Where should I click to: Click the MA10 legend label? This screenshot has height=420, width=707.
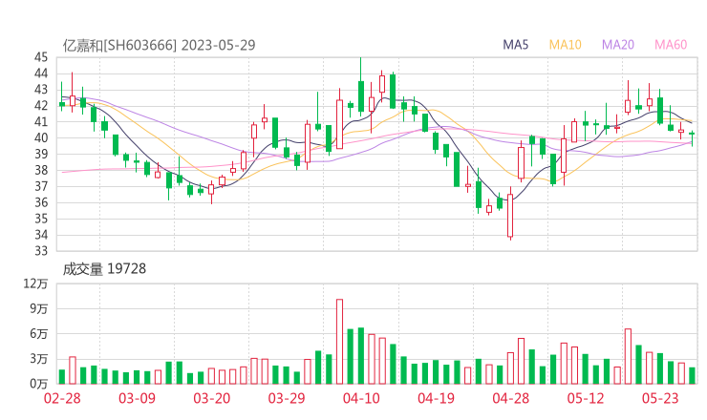(x=565, y=45)
